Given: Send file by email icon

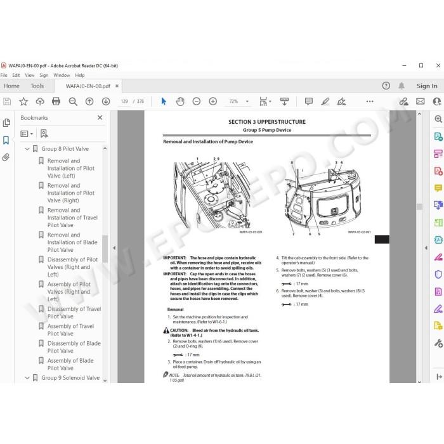Looking at the screenshot, I should tap(420, 101).
